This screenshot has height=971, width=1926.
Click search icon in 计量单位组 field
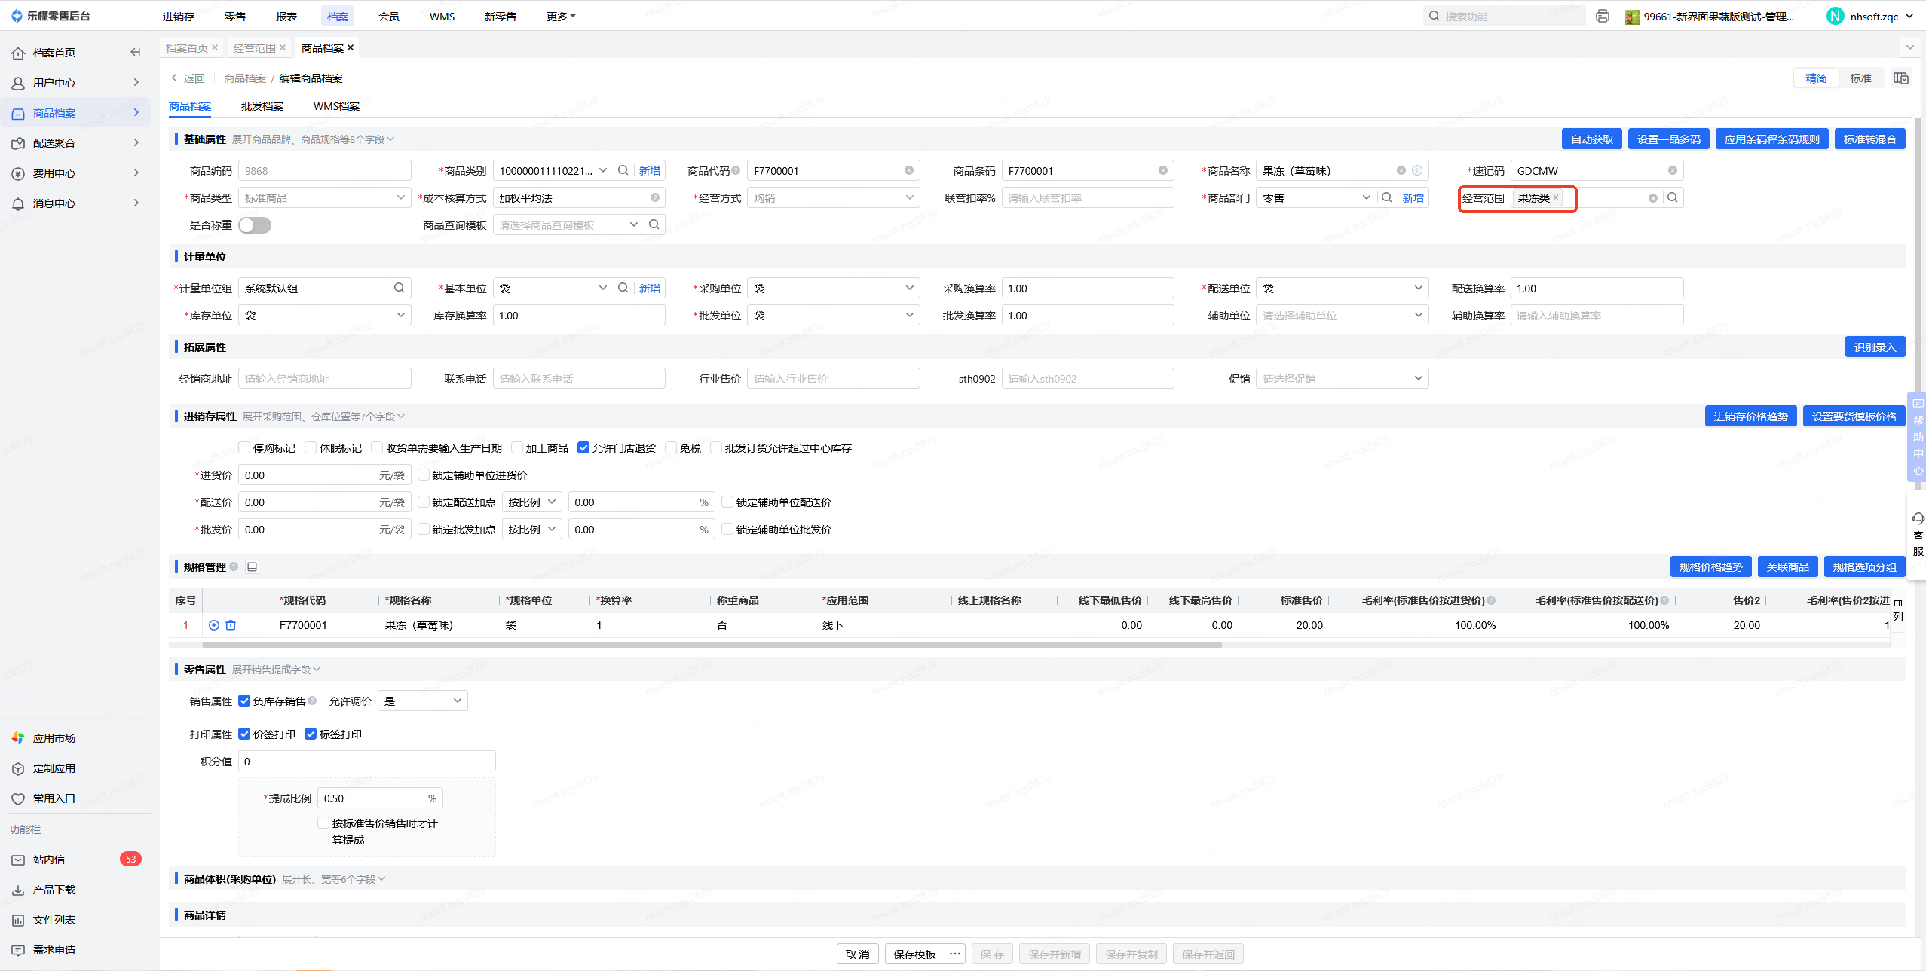point(399,288)
